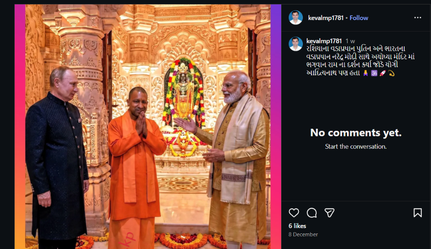Click the '8 December' post date
The image size is (431, 249).
point(303,234)
